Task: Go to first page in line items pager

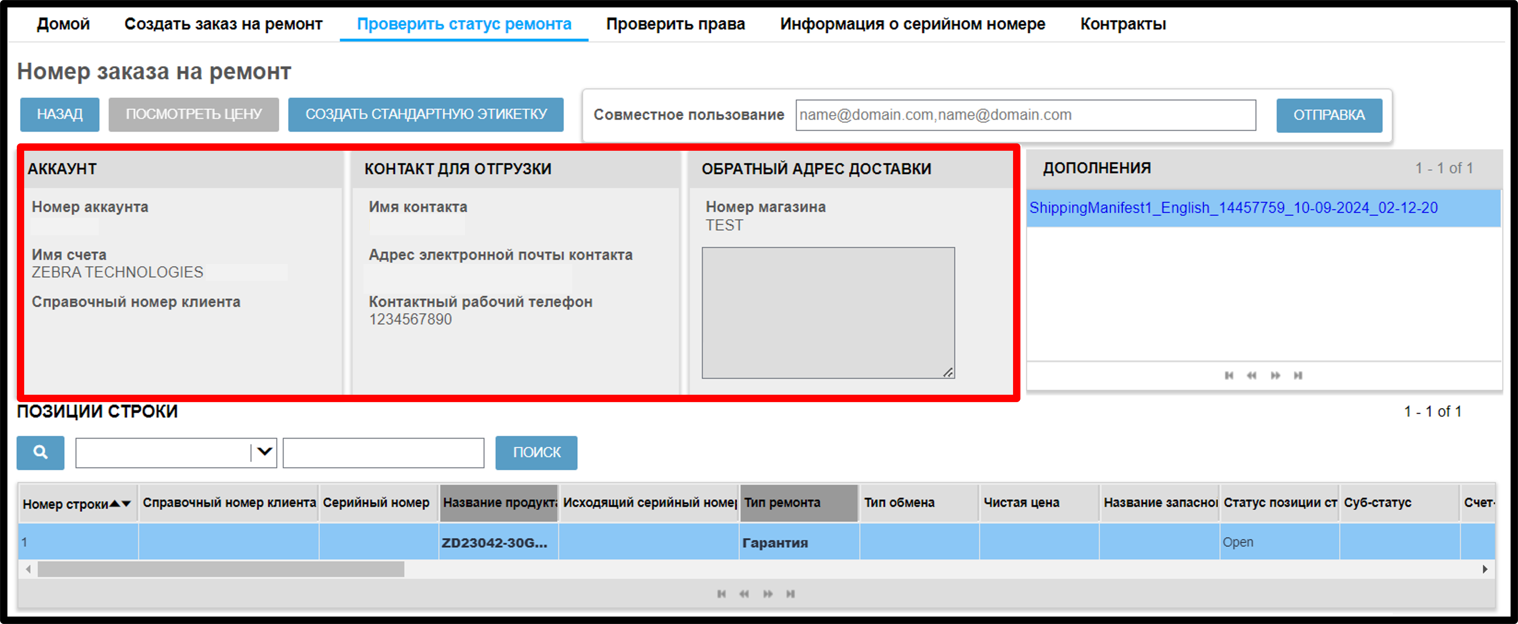Action: pos(721,594)
